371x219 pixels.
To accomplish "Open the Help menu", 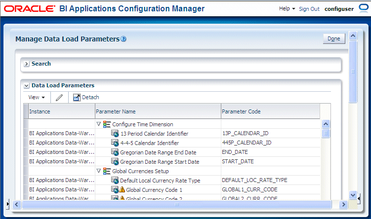I will pos(287,9).
